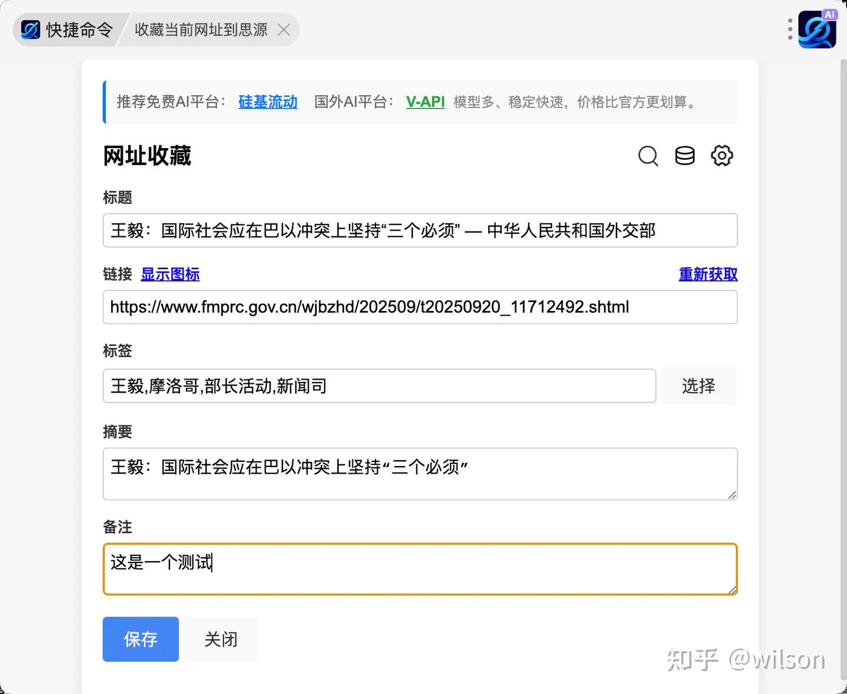Focus the 链接 URL input field

[x=420, y=307]
